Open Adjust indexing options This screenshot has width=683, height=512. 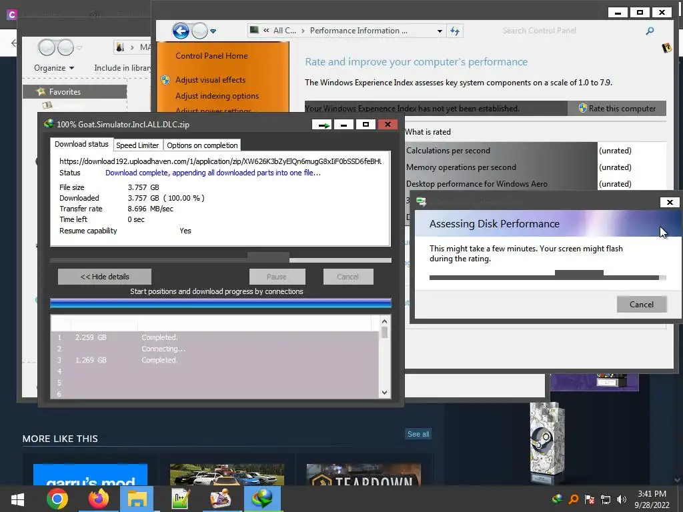[217, 96]
